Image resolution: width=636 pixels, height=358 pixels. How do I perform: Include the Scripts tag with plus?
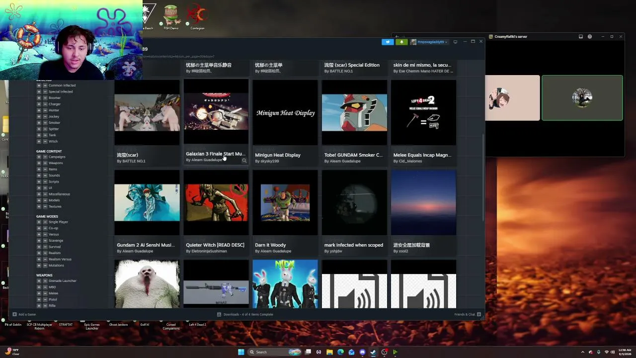coord(39,182)
